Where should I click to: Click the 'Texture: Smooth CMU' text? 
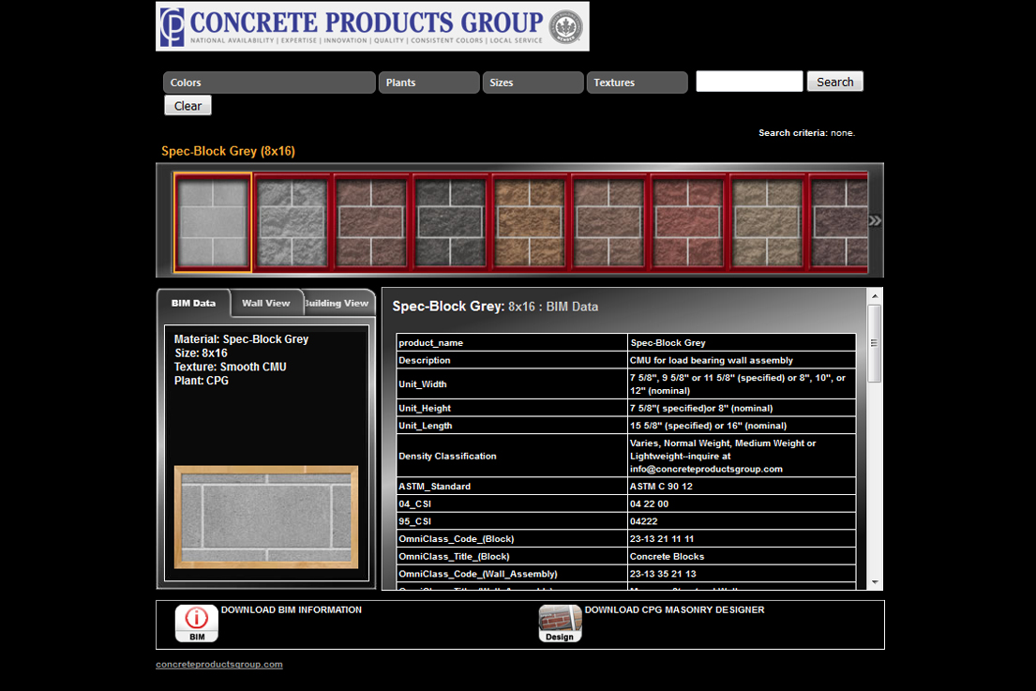[x=230, y=367]
